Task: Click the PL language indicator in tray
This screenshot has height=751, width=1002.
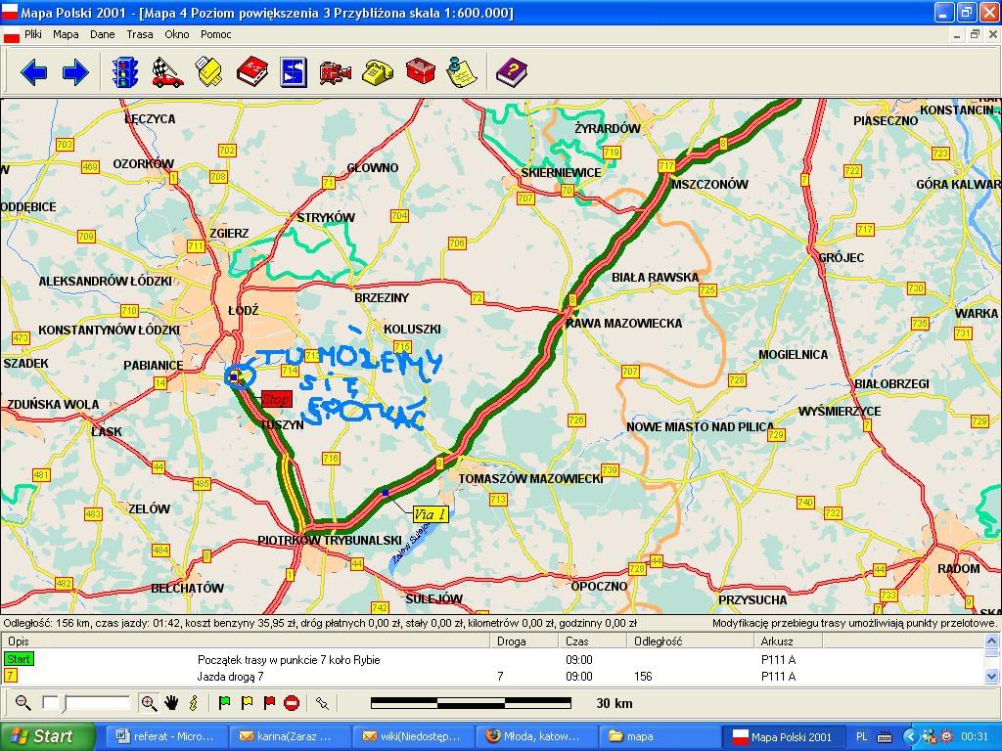Action: (861, 737)
